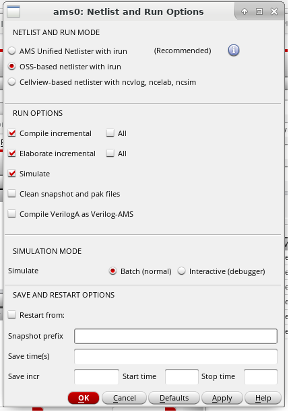
Task: Check Compile VerilogA as Verilog-AMS
Action: pyautogui.click(x=12, y=214)
